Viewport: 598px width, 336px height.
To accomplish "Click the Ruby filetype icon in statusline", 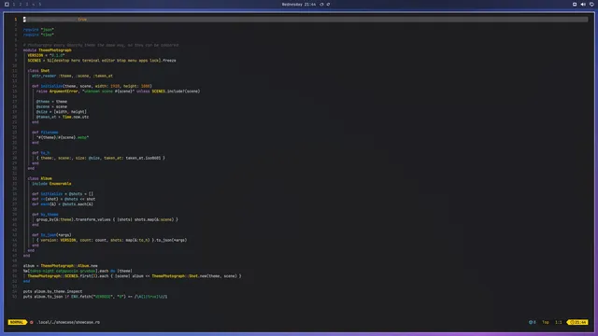I will [x=32, y=322].
